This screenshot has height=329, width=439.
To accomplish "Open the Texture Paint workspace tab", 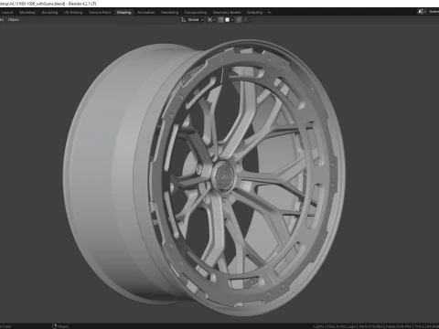I will click(100, 13).
